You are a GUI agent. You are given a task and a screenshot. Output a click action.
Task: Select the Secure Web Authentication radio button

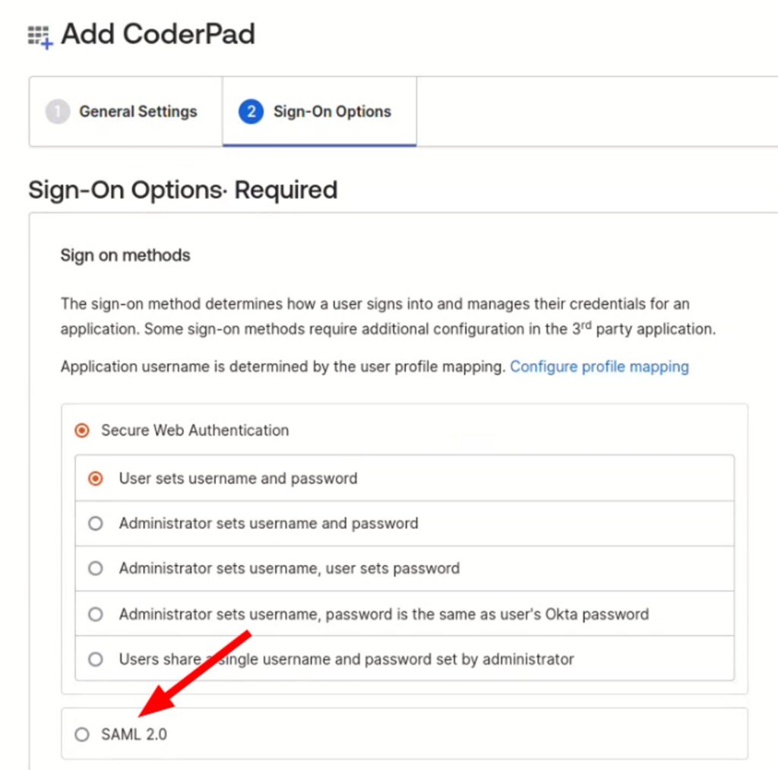pos(81,430)
